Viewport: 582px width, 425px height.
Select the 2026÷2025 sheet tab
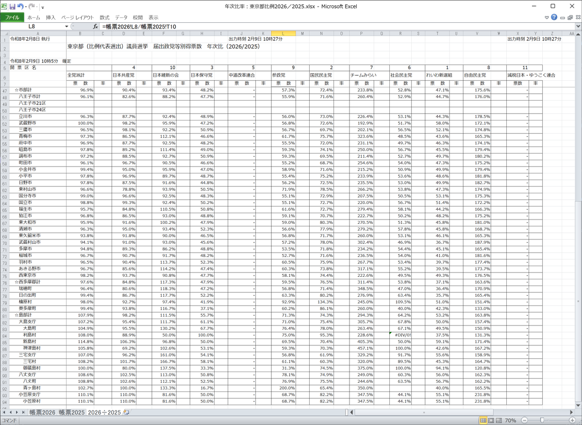coord(104,412)
